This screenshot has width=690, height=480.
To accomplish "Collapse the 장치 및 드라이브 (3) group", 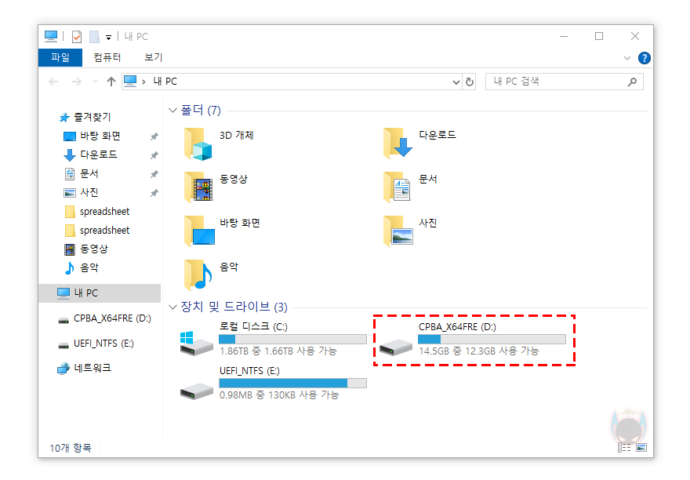I will pos(172,307).
